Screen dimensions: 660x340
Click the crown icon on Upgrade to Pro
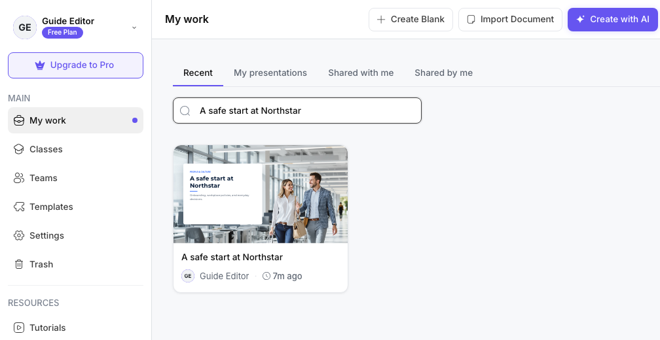[x=40, y=65]
